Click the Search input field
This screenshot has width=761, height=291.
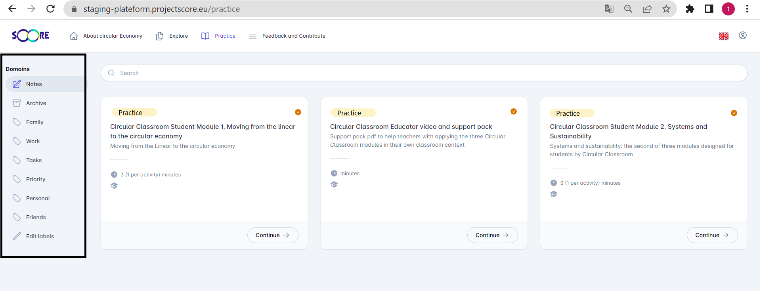(x=424, y=73)
